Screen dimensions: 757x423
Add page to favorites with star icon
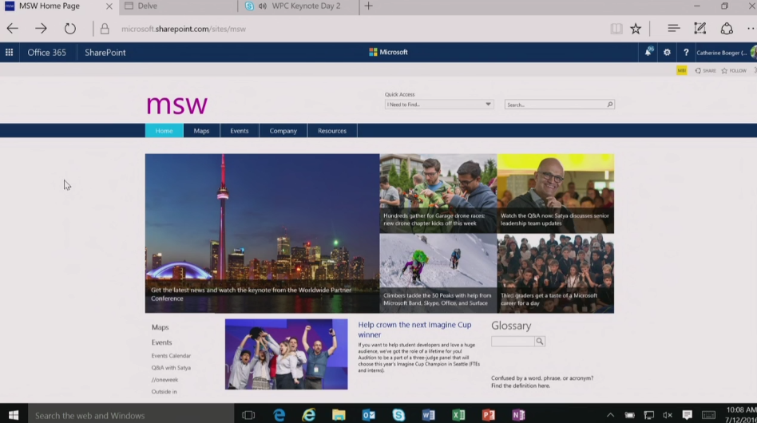click(636, 29)
